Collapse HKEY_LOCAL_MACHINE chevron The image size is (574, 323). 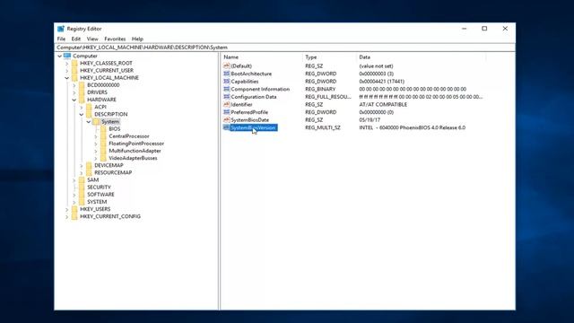pyautogui.click(x=67, y=78)
